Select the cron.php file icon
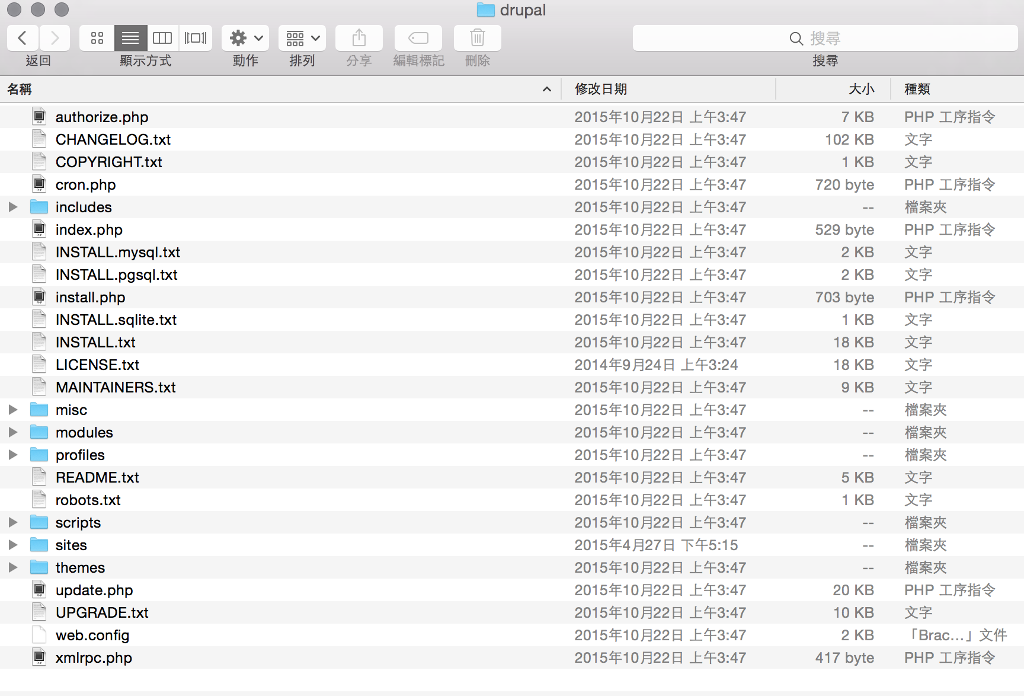This screenshot has width=1024, height=696. click(x=39, y=184)
